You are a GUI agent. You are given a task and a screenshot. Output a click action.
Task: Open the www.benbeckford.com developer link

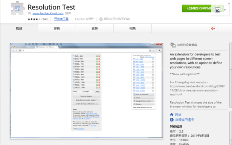[x=48, y=13]
